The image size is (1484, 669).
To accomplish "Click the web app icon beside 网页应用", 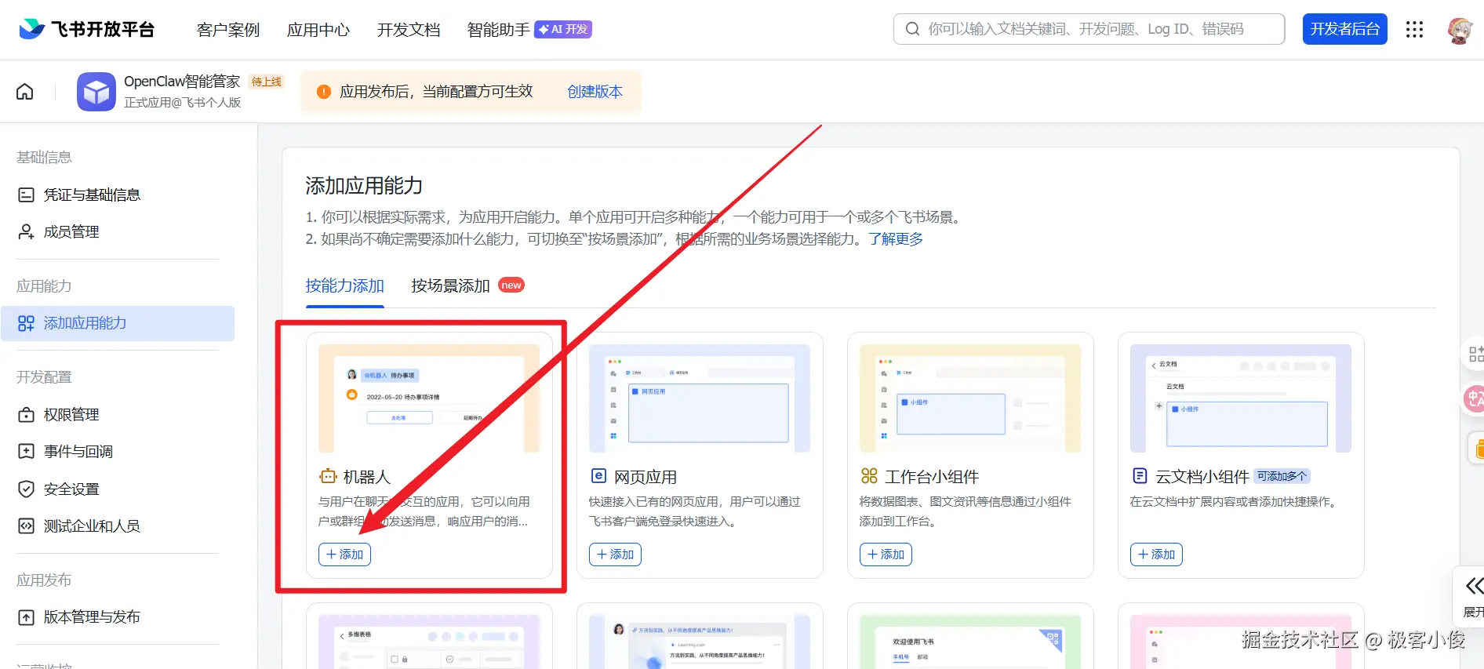I will [598, 476].
